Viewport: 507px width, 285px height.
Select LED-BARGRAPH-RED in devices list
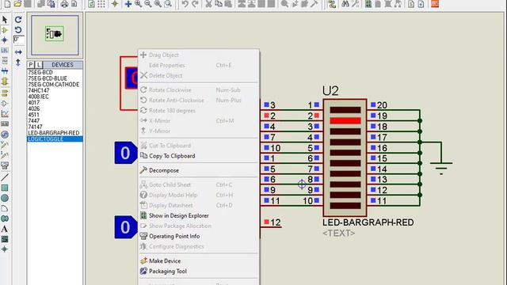pyautogui.click(x=54, y=133)
